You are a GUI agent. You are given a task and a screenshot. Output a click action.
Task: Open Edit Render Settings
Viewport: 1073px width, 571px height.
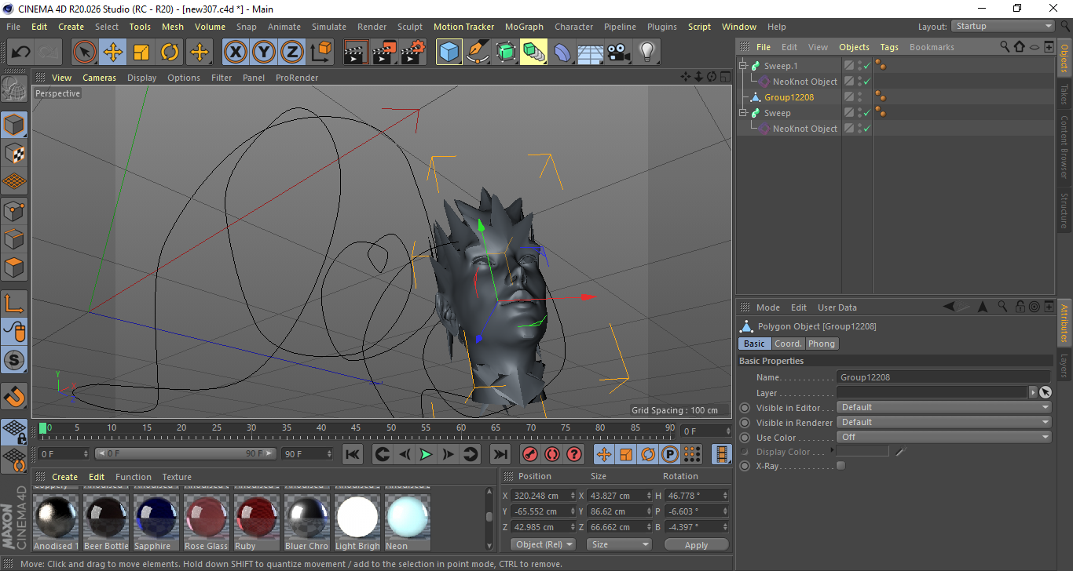coord(413,53)
